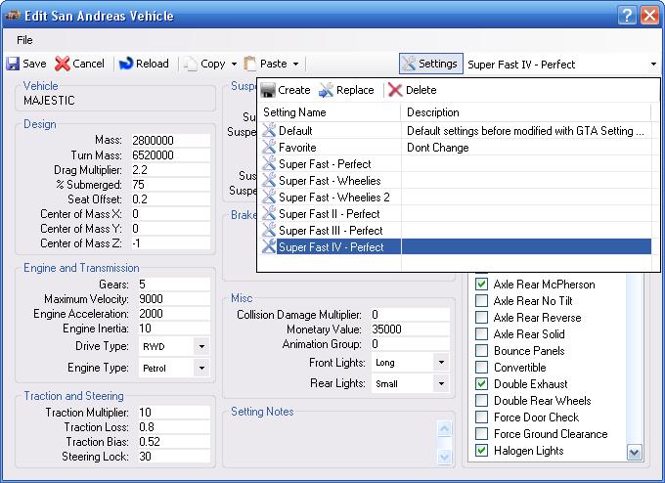This screenshot has width=665, height=483.
Task: Click the Mass input field
Action: [x=170, y=141]
